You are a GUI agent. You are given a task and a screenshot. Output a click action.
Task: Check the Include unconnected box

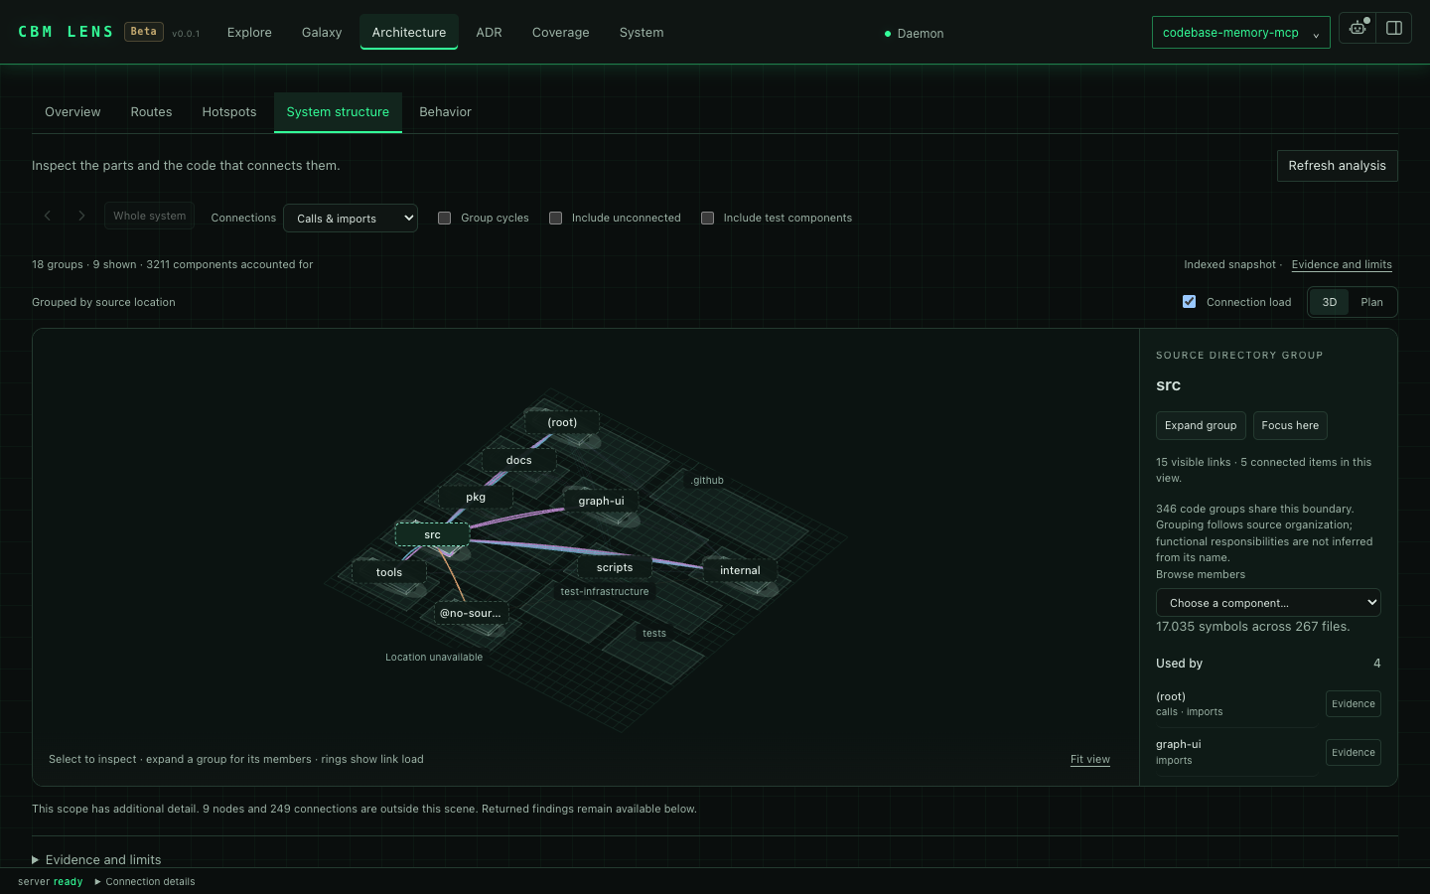point(556,218)
